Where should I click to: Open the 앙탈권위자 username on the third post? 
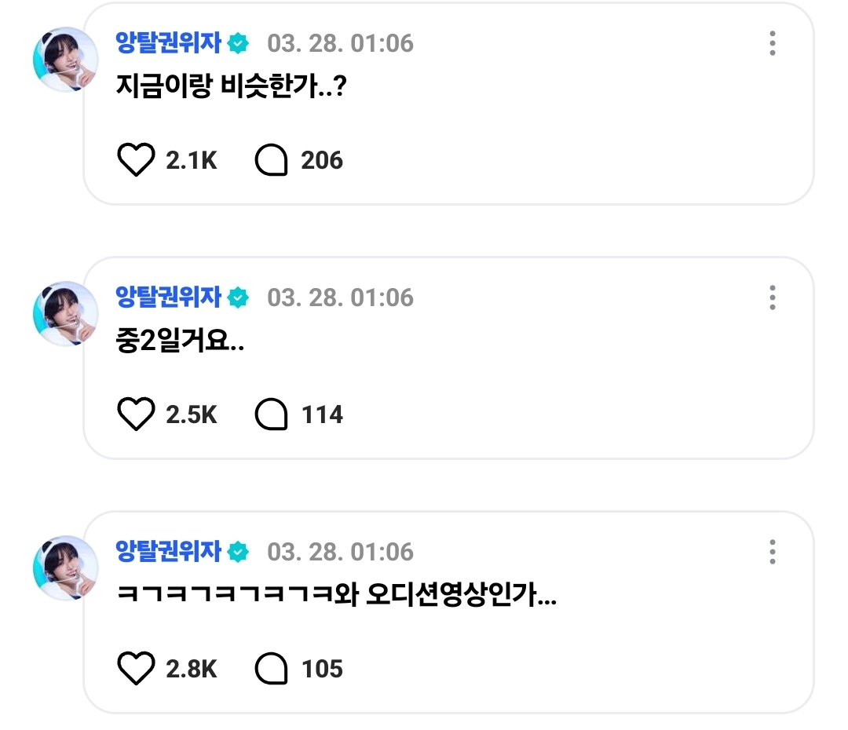[168, 551]
